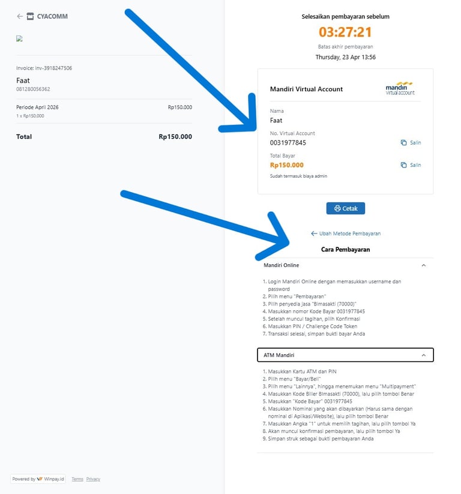Image resolution: width=461 pixels, height=494 pixels.
Task: Select the ATM Mandiri section label
Action: (x=279, y=355)
